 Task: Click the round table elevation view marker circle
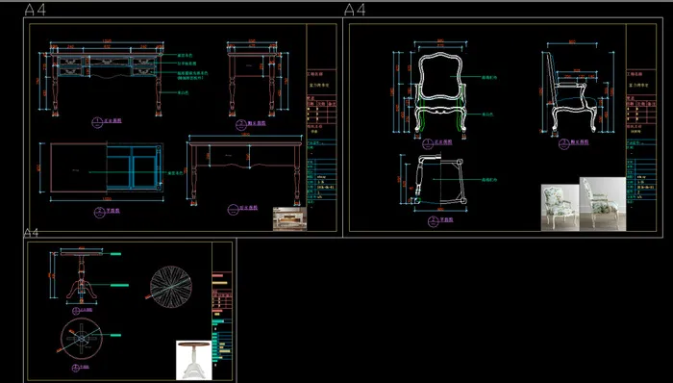76,311
